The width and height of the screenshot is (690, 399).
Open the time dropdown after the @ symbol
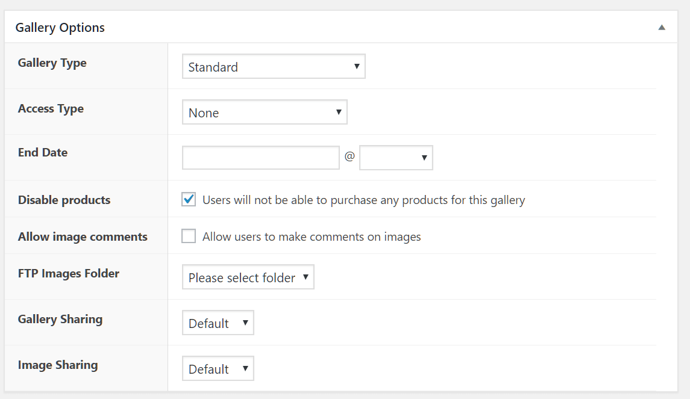pos(396,158)
